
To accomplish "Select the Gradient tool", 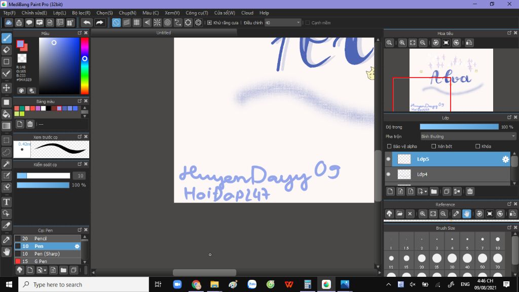I will (x=6, y=126).
